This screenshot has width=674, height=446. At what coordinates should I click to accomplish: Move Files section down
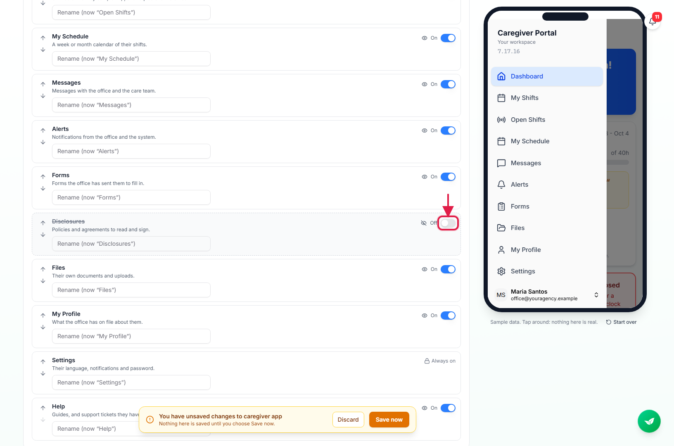[x=43, y=281]
